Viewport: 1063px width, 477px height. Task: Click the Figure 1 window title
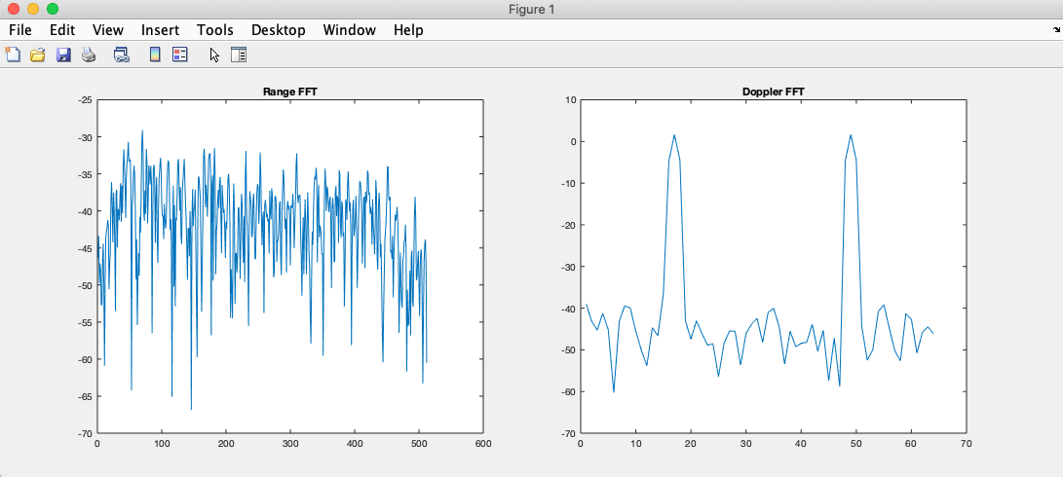tap(532, 9)
